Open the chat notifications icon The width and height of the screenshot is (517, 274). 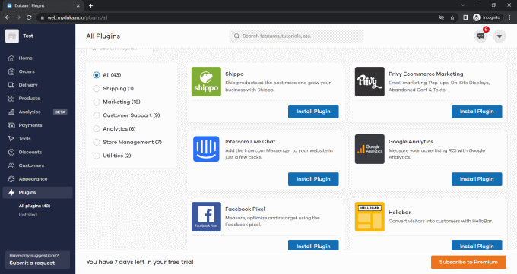tap(481, 36)
